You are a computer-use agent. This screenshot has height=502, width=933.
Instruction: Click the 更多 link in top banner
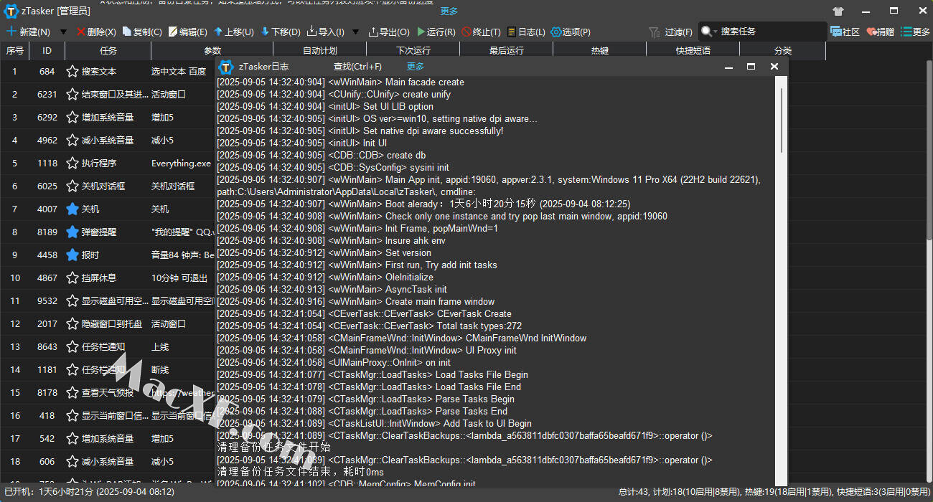(449, 11)
